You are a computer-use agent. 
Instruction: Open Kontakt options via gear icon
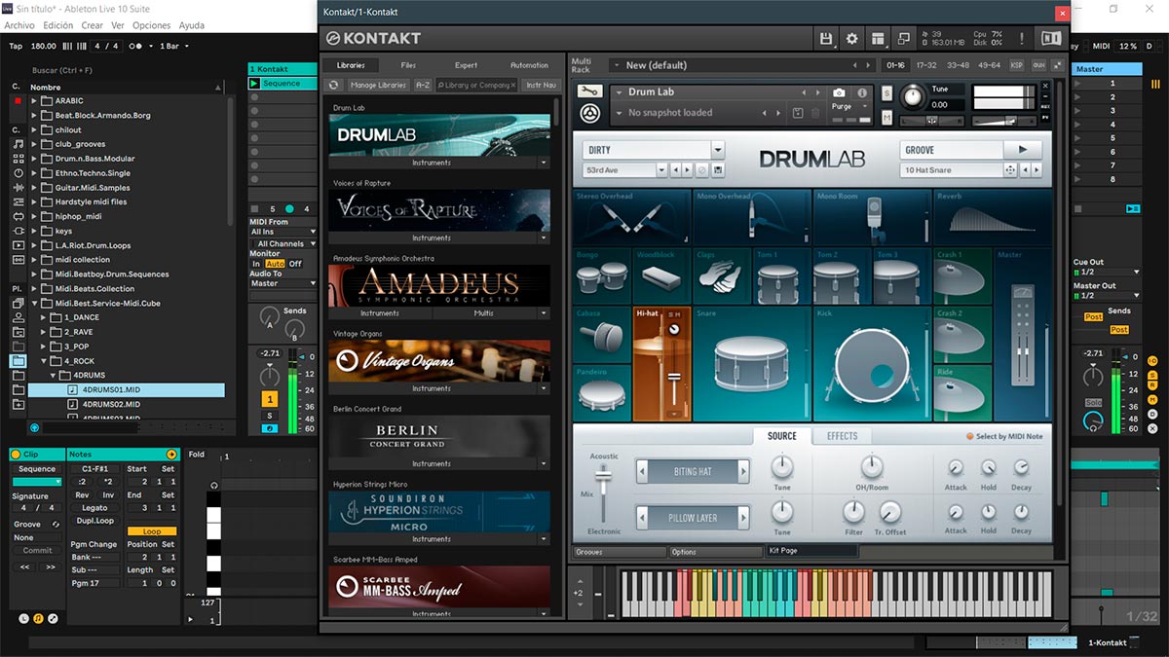click(852, 38)
